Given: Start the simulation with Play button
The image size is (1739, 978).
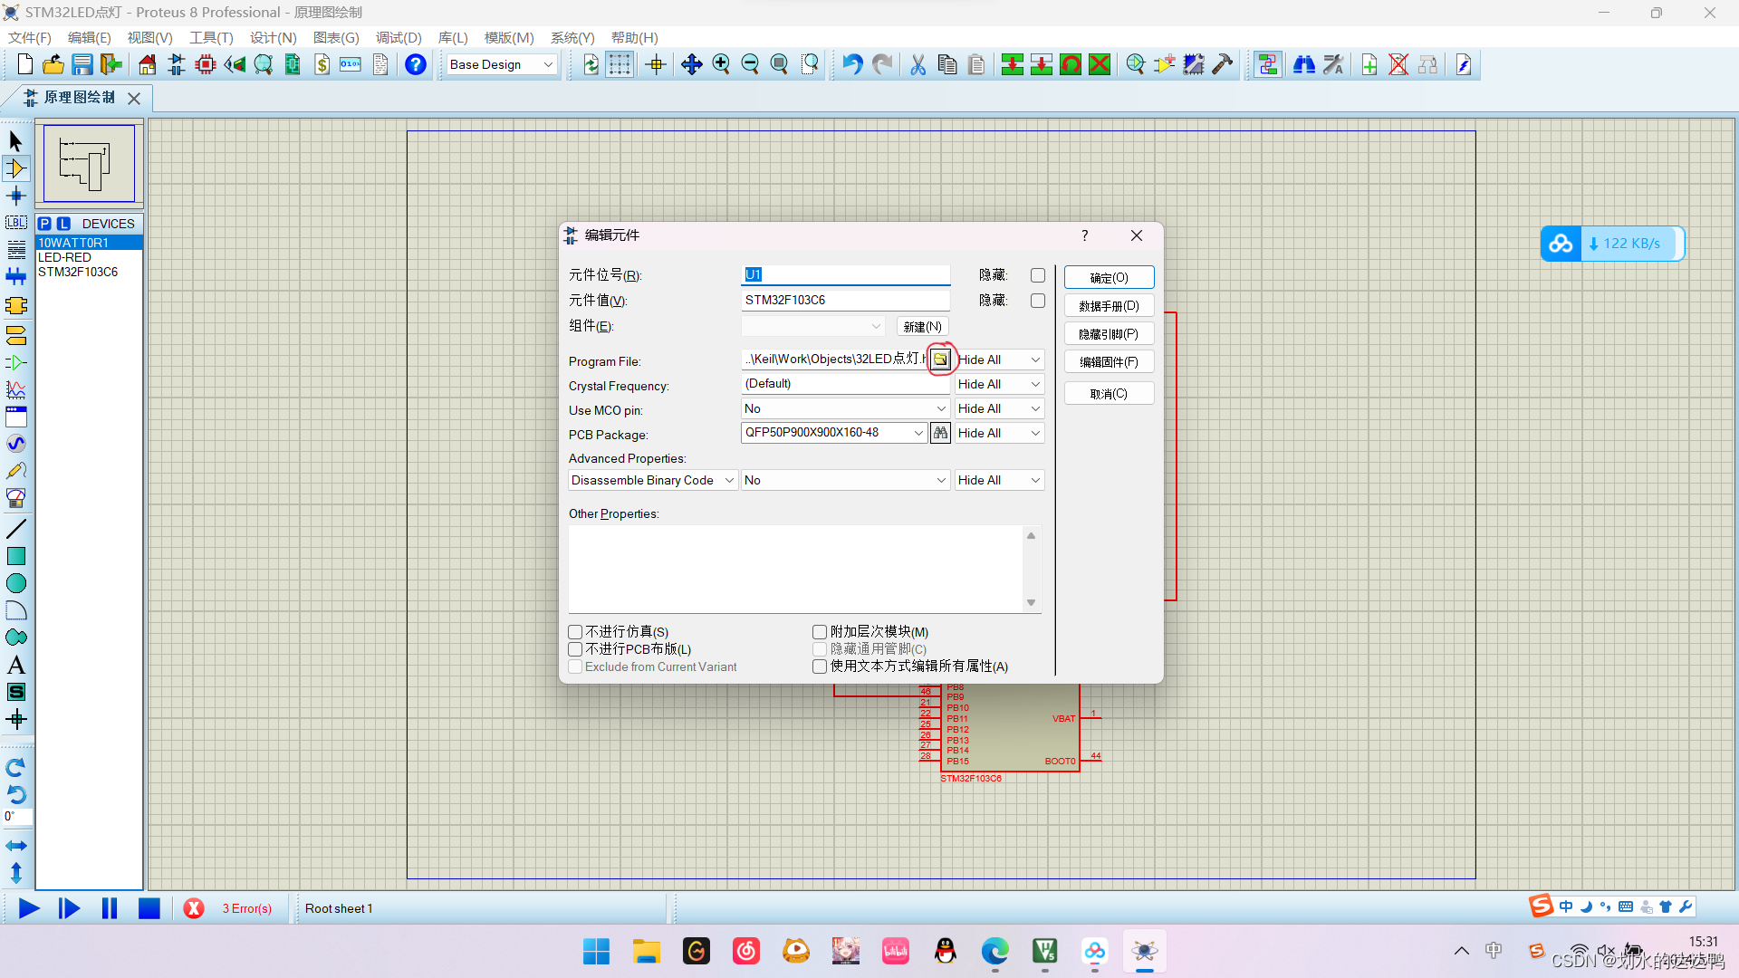Looking at the screenshot, I should (29, 908).
